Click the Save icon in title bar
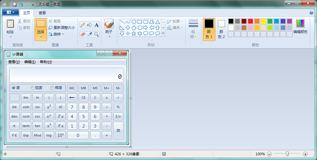317x160 pixels. tap(14, 4)
